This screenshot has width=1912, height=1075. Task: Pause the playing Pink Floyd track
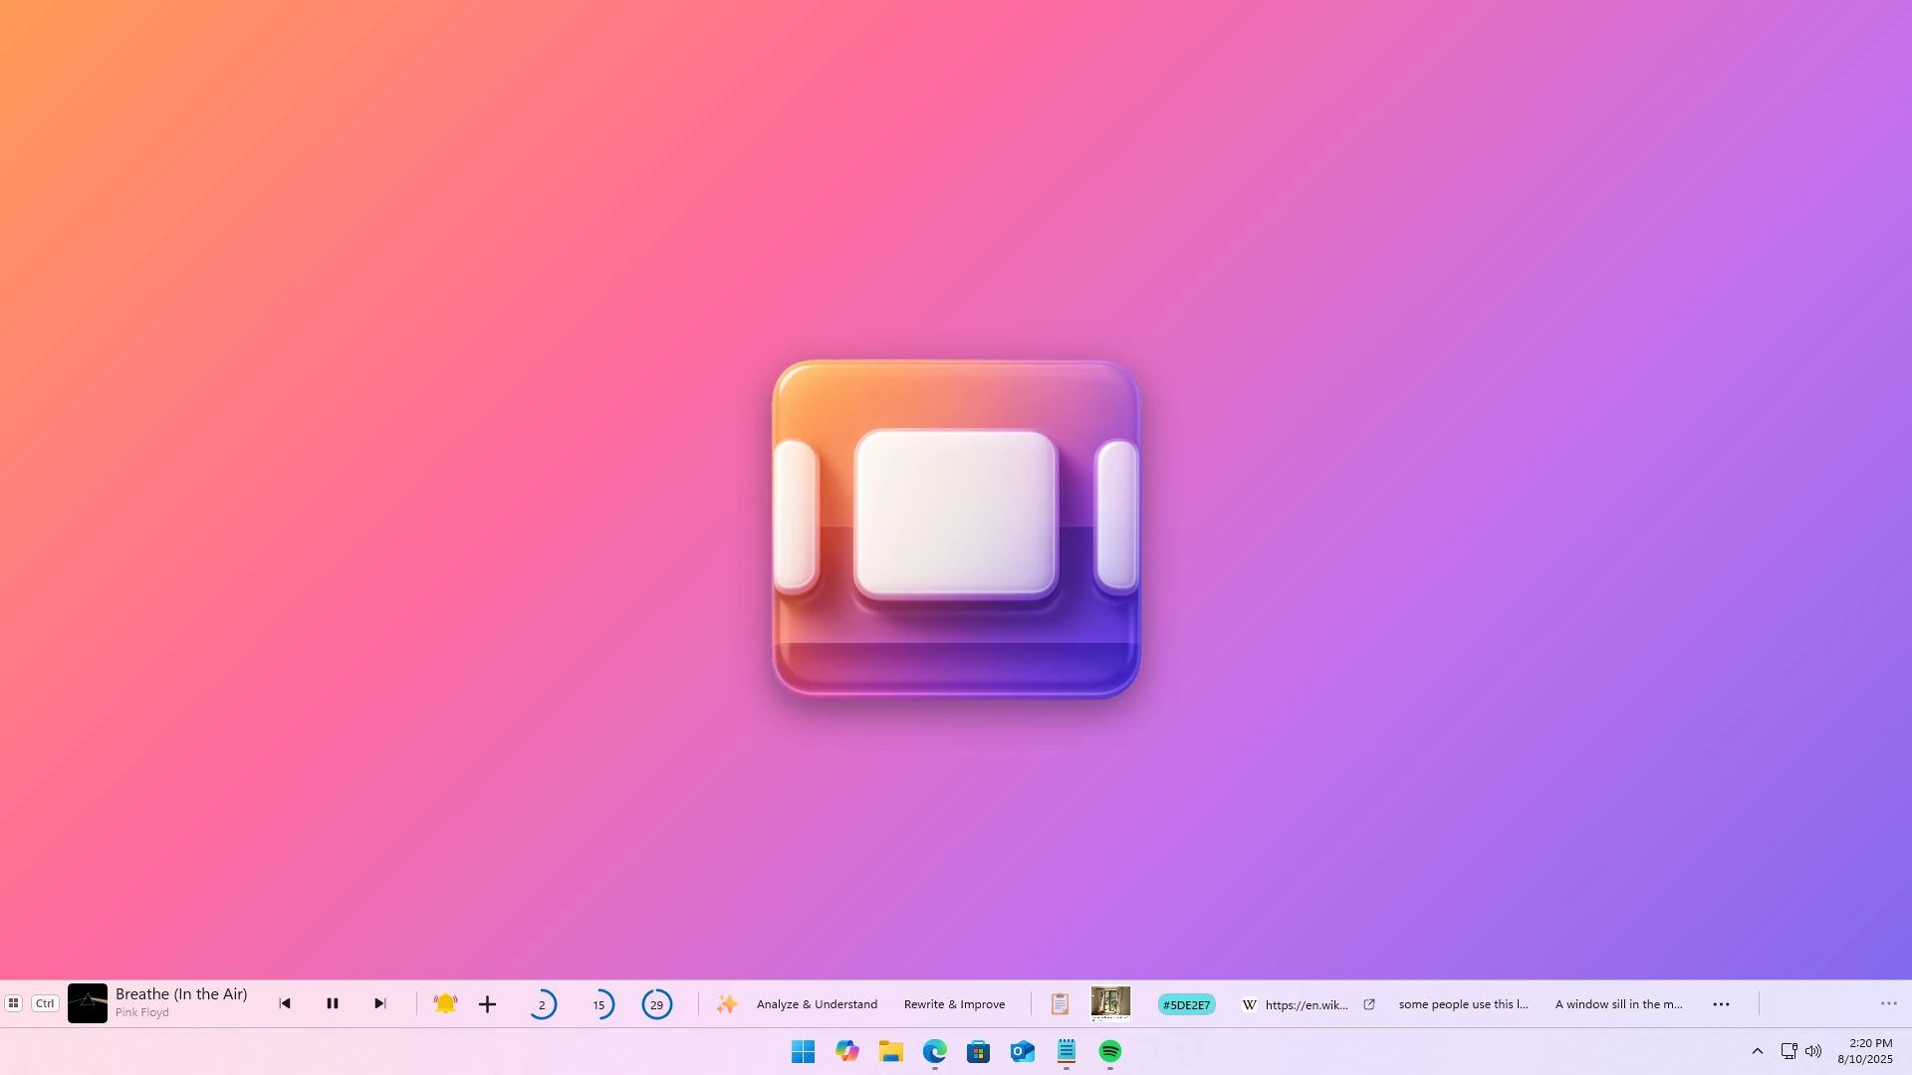pos(333,1003)
